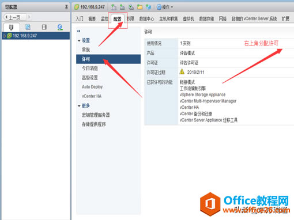Click the 评估许可证 license value
The width and height of the screenshot is (294, 220).
189,63
